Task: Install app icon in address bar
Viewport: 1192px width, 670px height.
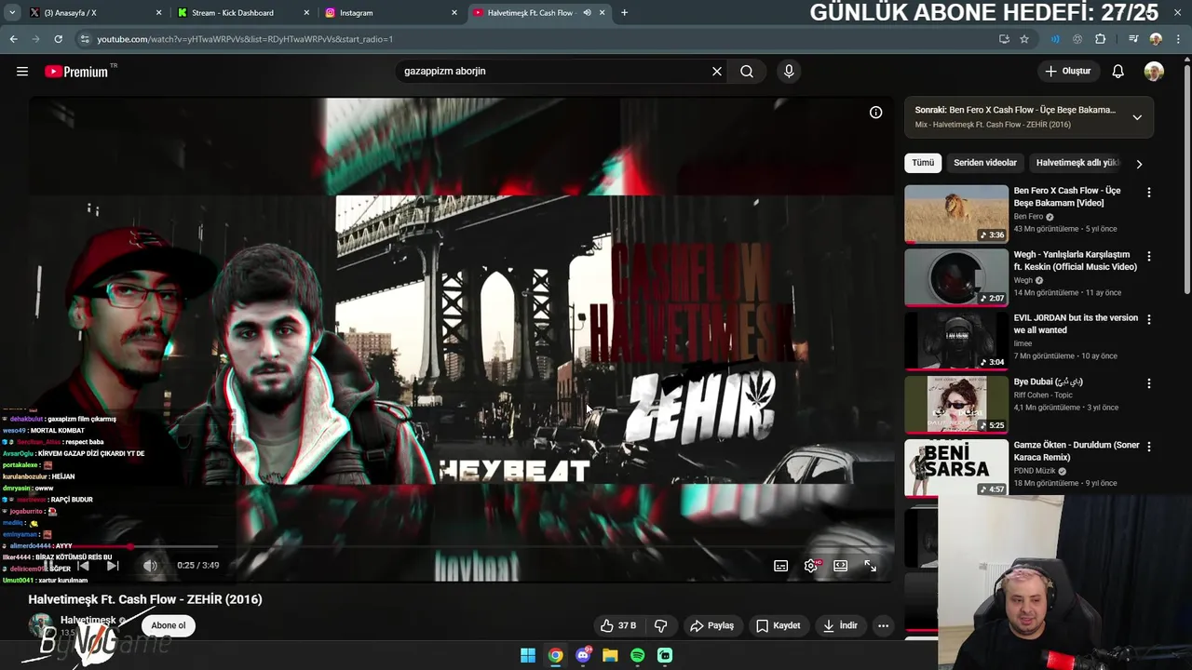Action: pos(1004,39)
